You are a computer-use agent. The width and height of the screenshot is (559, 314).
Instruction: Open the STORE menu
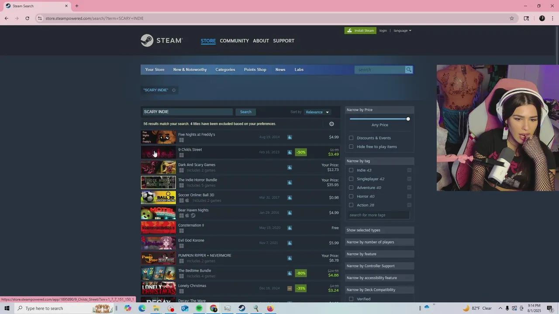[208, 41]
